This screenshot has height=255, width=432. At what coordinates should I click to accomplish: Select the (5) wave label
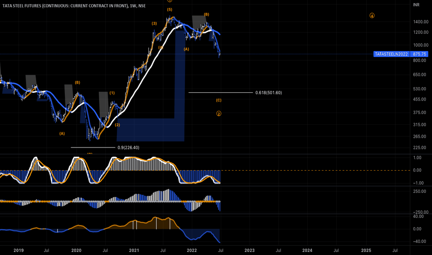(x=170, y=9)
